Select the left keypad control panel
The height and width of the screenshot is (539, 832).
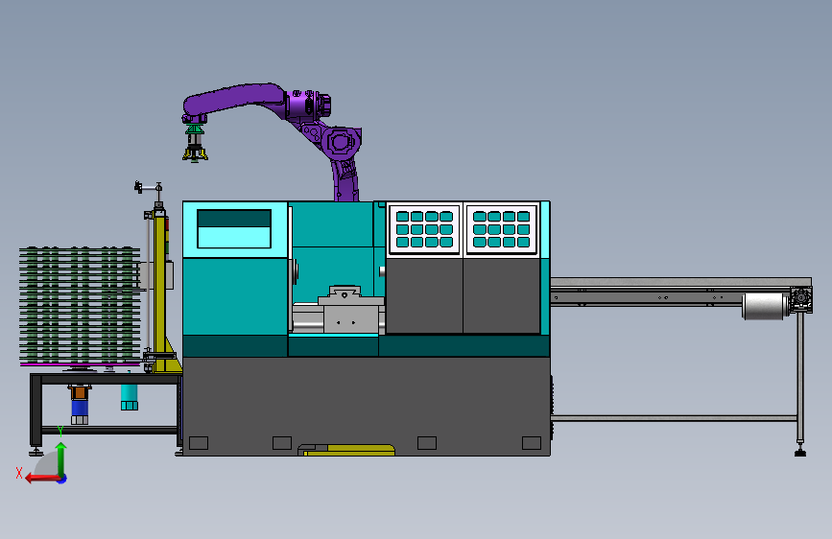tap(424, 229)
